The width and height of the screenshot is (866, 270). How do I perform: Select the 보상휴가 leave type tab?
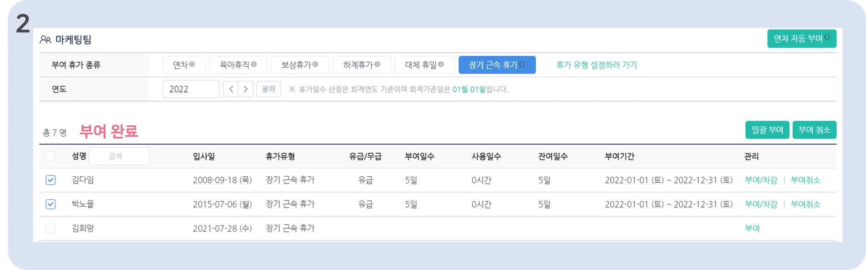click(300, 65)
